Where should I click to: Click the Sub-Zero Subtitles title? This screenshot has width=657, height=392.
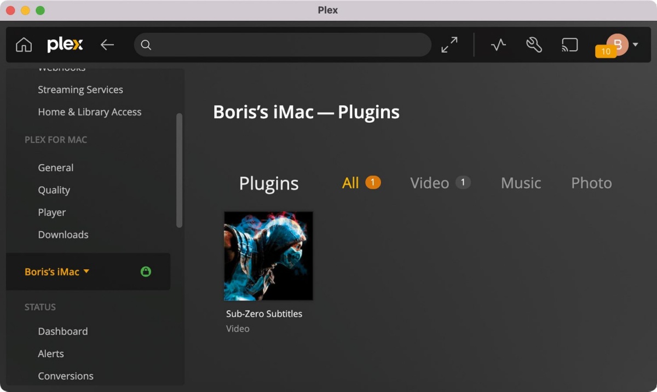264,314
